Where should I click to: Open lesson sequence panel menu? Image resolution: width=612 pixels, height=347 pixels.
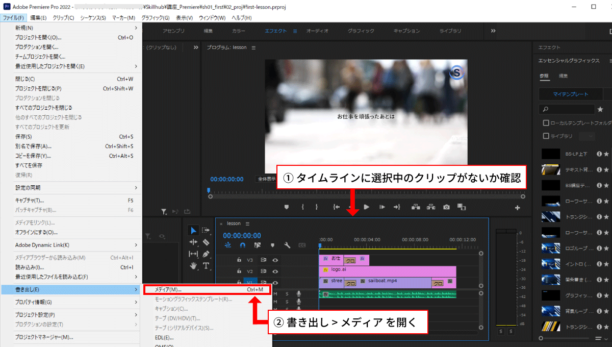click(x=247, y=224)
